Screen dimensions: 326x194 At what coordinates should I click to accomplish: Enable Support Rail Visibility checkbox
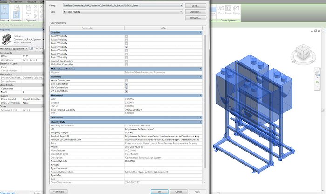coord(126,61)
